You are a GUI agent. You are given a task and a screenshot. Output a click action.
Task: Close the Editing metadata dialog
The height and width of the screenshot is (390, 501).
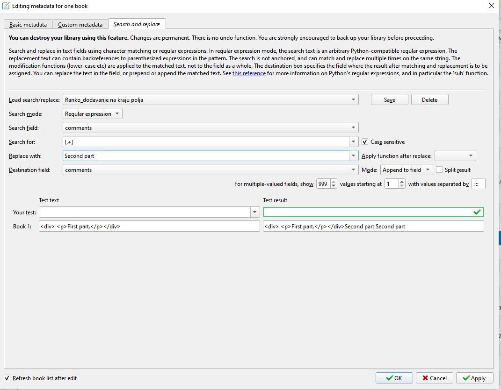[x=491, y=6]
